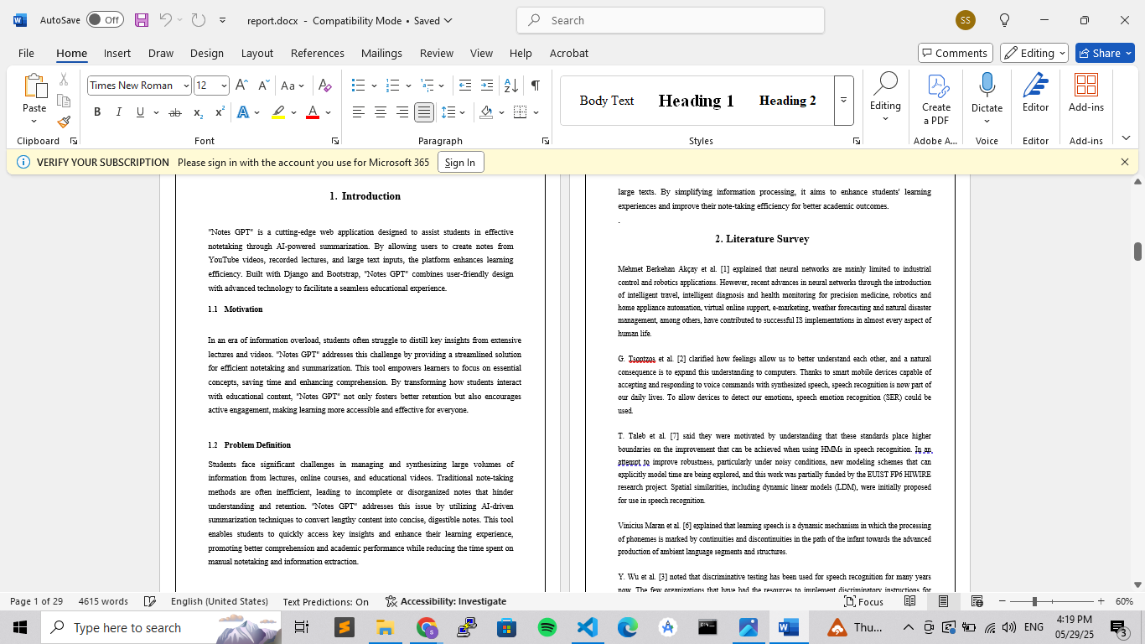This screenshot has width=1145, height=644.
Task: Apply subscript formatting
Action: 198,112
